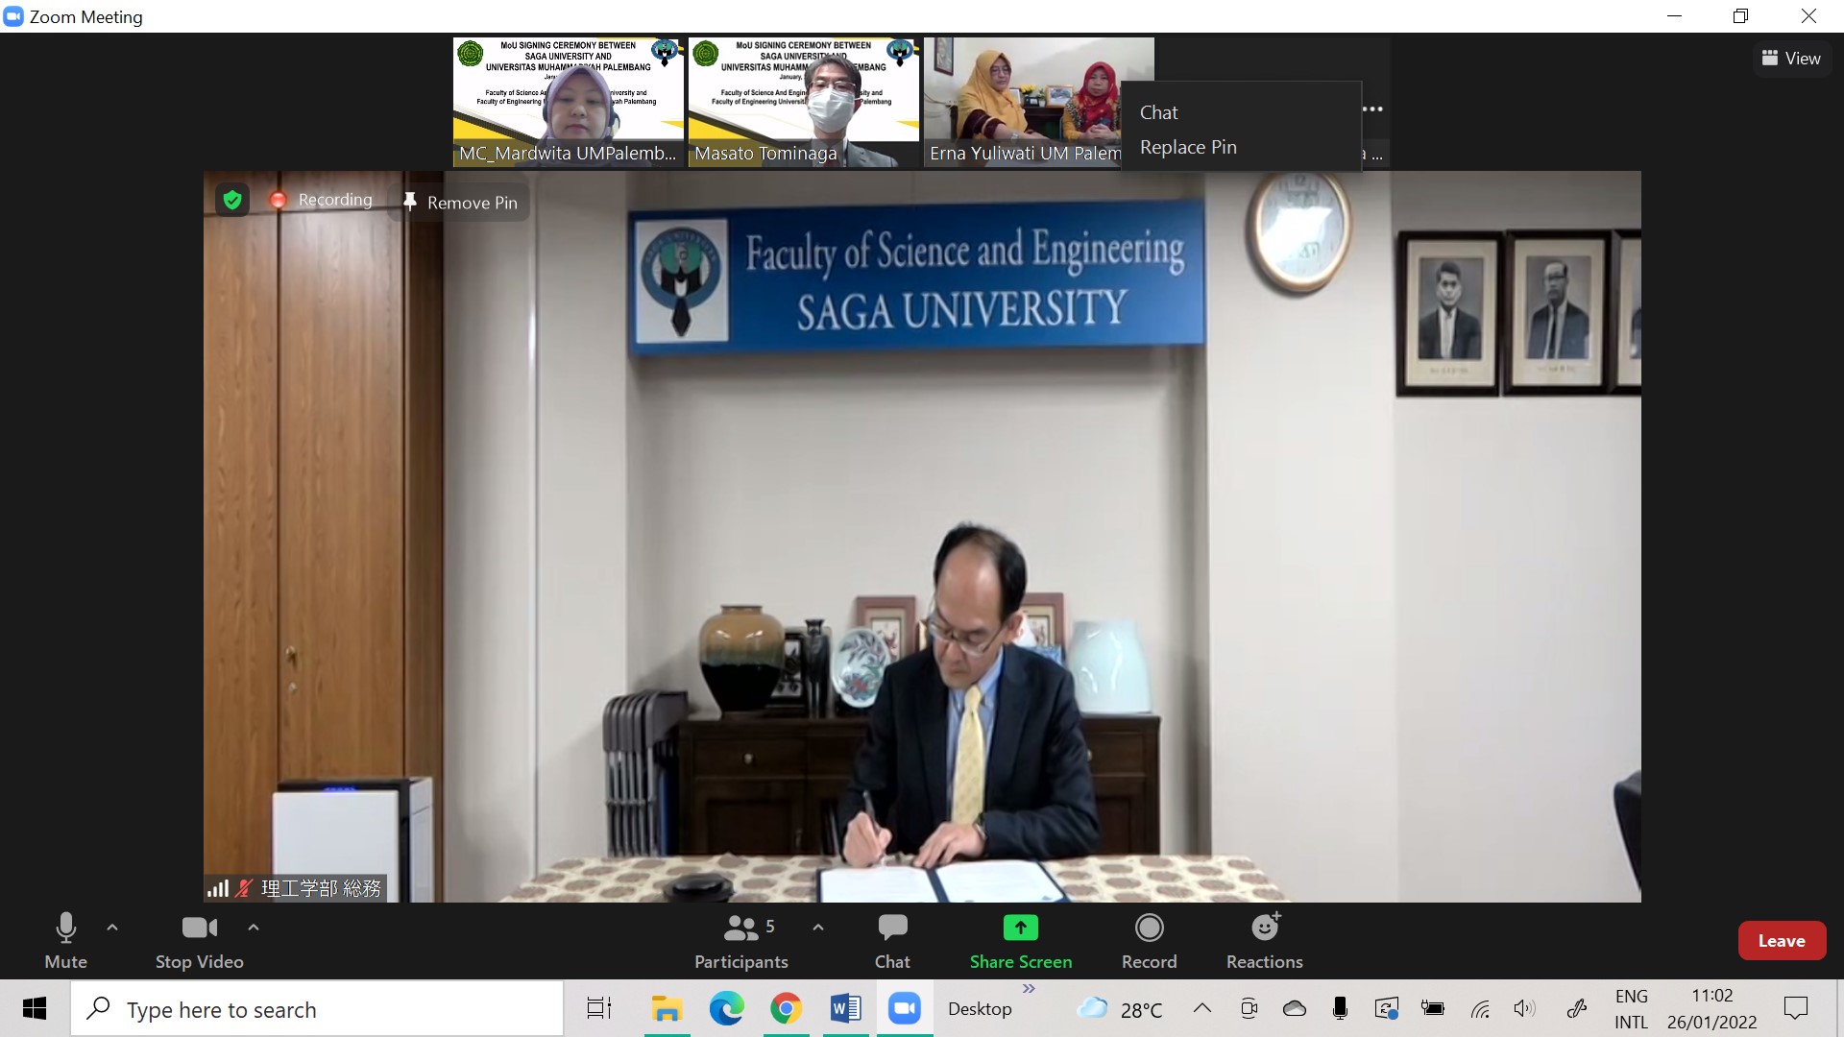The width and height of the screenshot is (1844, 1037).
Task: Open the Reactions menu
Action: (1264, 941)
